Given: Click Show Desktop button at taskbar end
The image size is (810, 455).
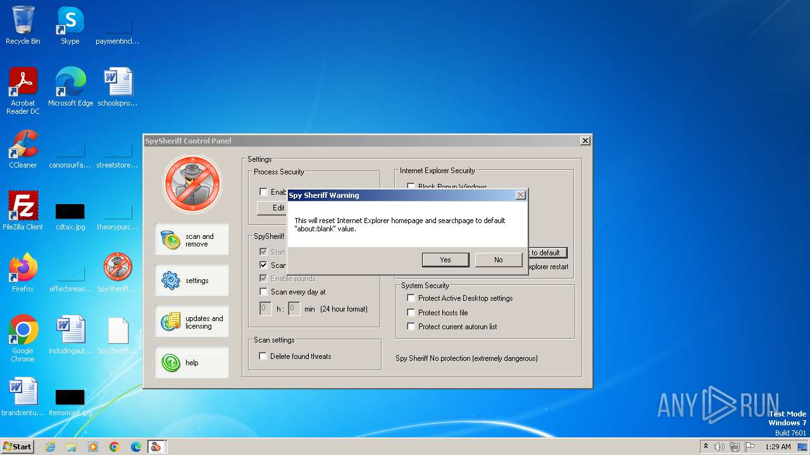Looking at the screenshot, I should coord(803,447).
